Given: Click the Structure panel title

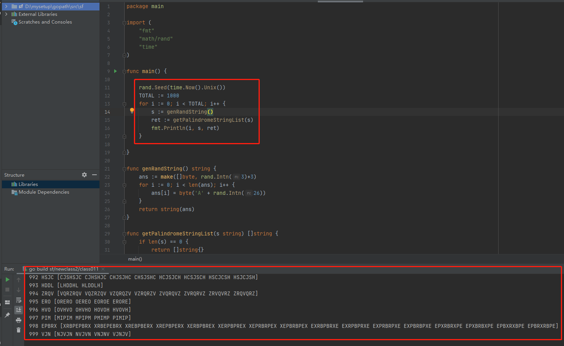Looking at the screenshot, I should pos(14,175).
